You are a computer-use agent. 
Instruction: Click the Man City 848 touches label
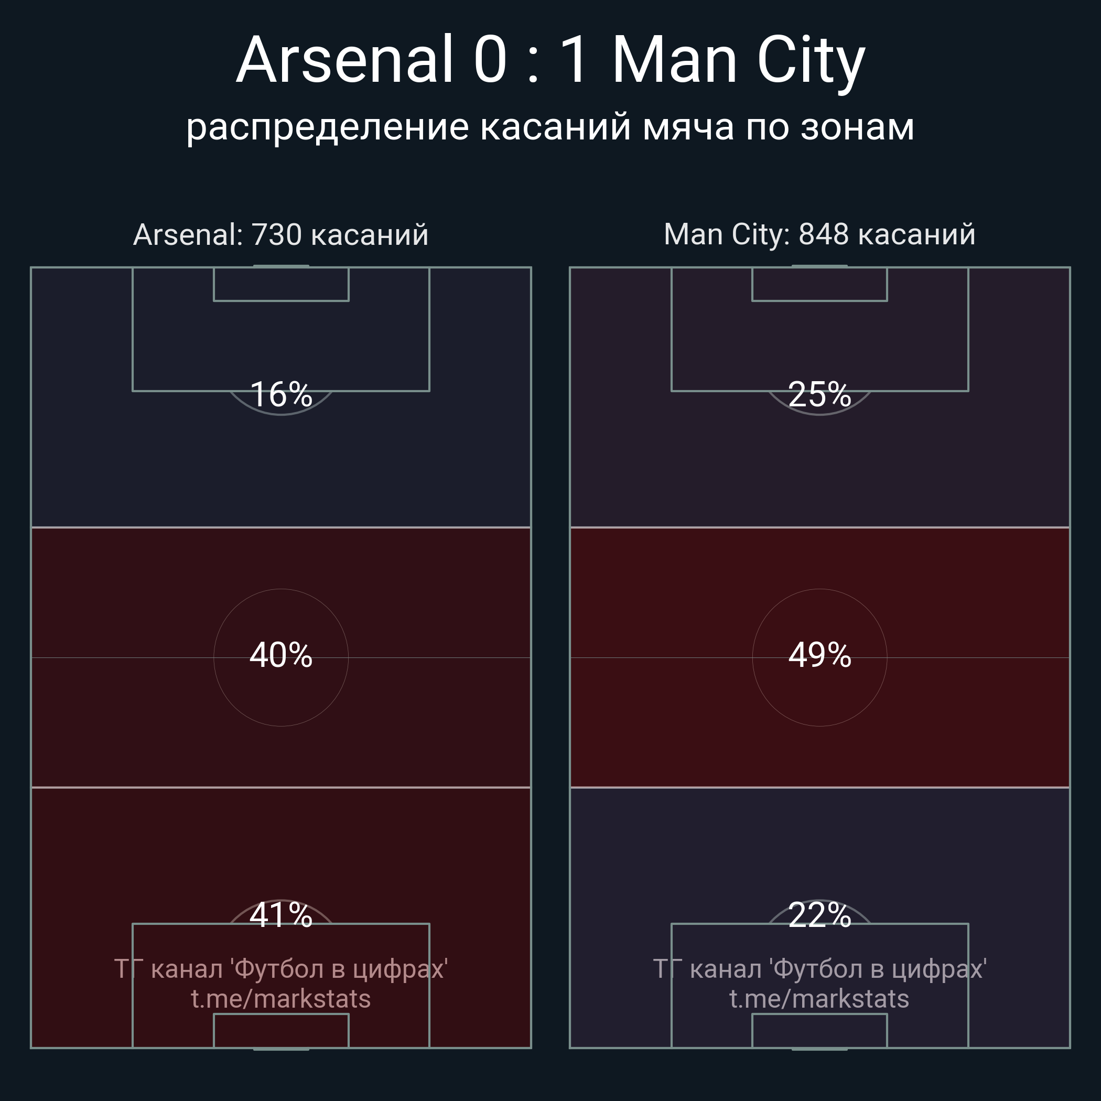(x=819, y=235)
